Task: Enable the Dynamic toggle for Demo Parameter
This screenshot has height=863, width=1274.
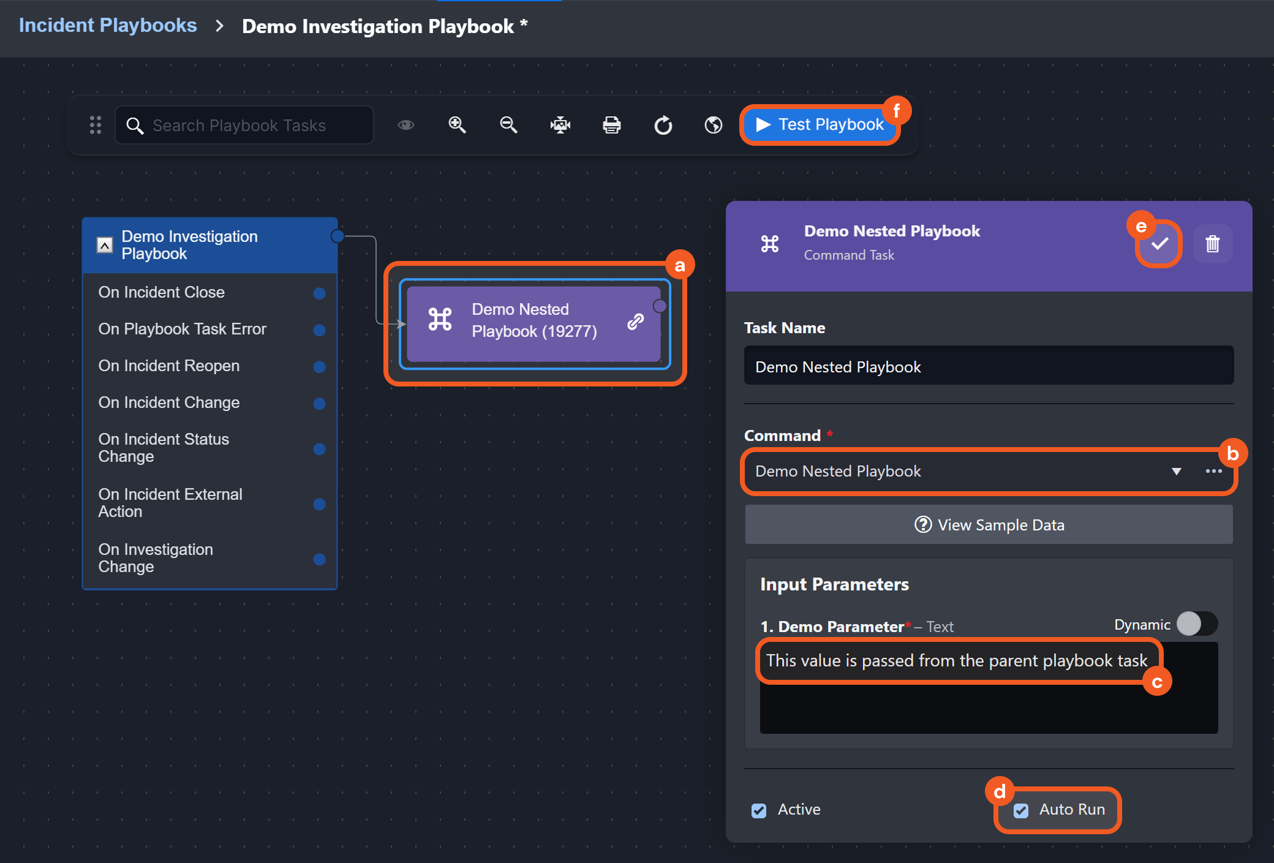Action: tap(1197, 624)
